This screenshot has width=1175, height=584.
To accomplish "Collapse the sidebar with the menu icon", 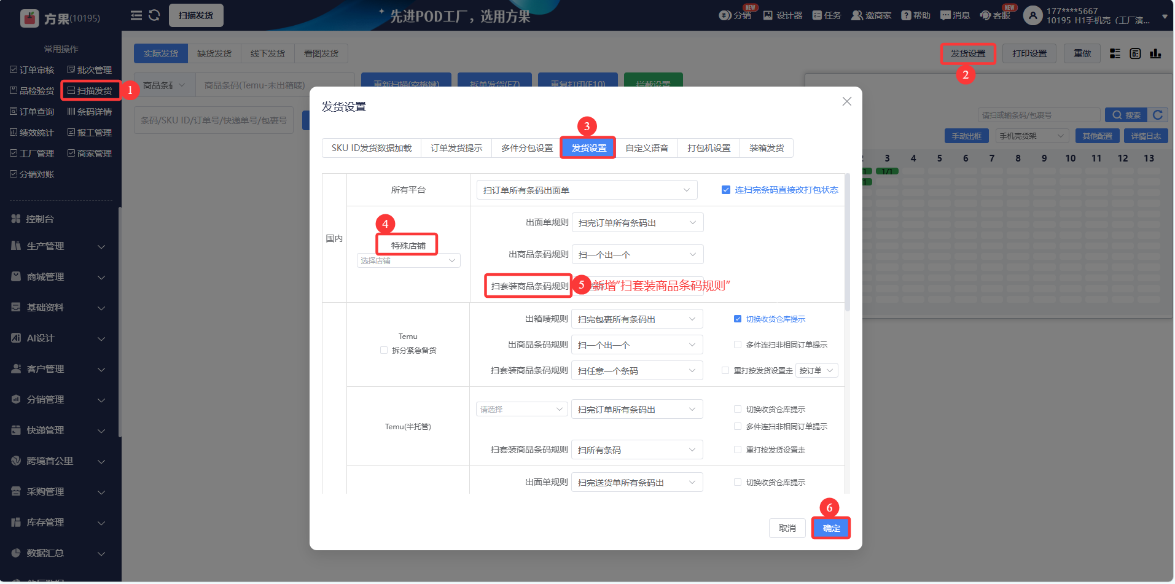I will click(136, 15).
